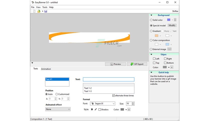Click the EasyBanner app icon in title bar

[33, 2]
